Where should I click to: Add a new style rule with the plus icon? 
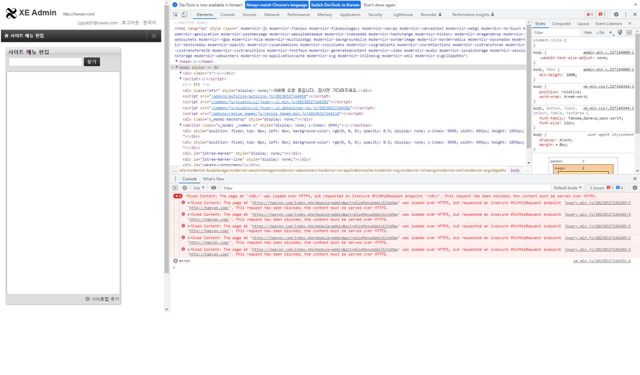(610, 32)
